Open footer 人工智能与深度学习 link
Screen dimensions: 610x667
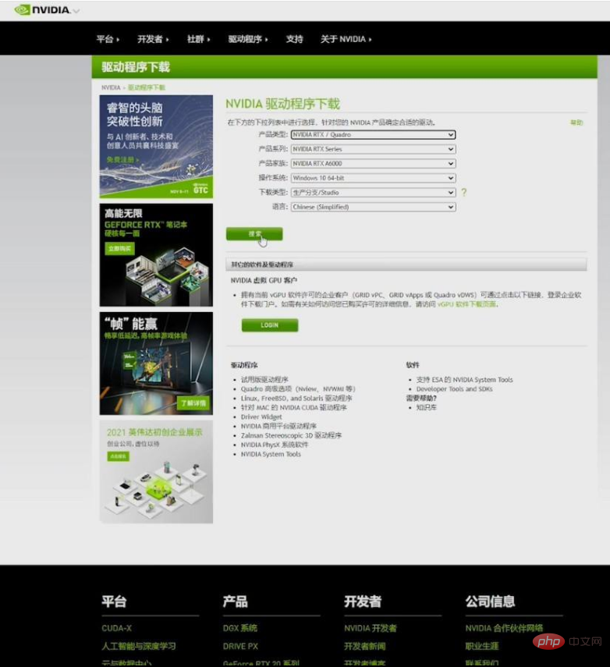pos(139,646)
